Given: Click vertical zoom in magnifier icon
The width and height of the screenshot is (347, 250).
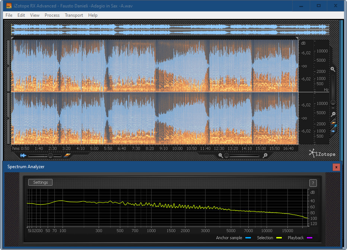Looking at the screenshot, I should (x=333, y=69).
